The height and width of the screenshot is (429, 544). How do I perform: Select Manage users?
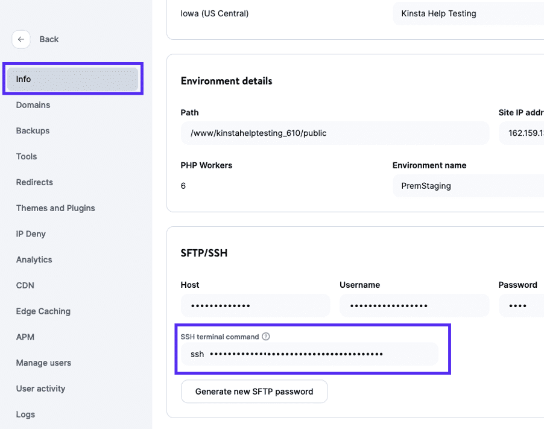coord(43,363)
